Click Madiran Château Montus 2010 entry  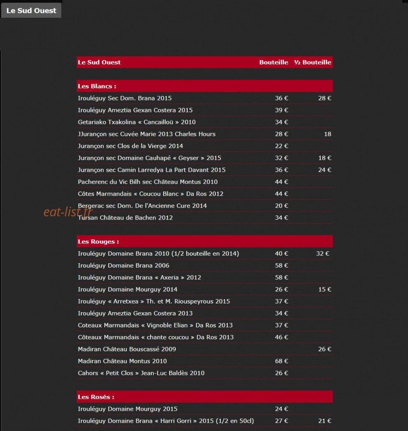[x=122, y=361]
